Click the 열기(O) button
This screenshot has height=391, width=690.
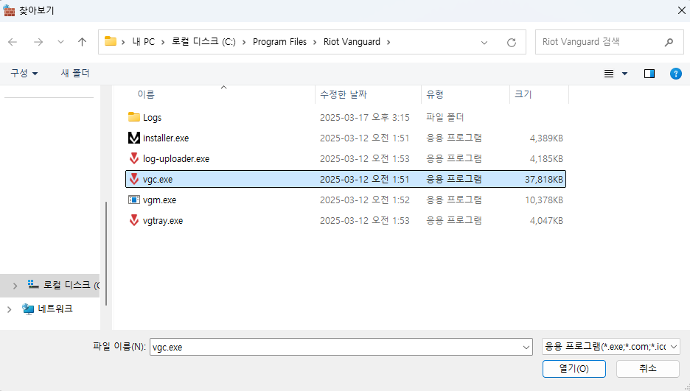(x=574, y=369)
